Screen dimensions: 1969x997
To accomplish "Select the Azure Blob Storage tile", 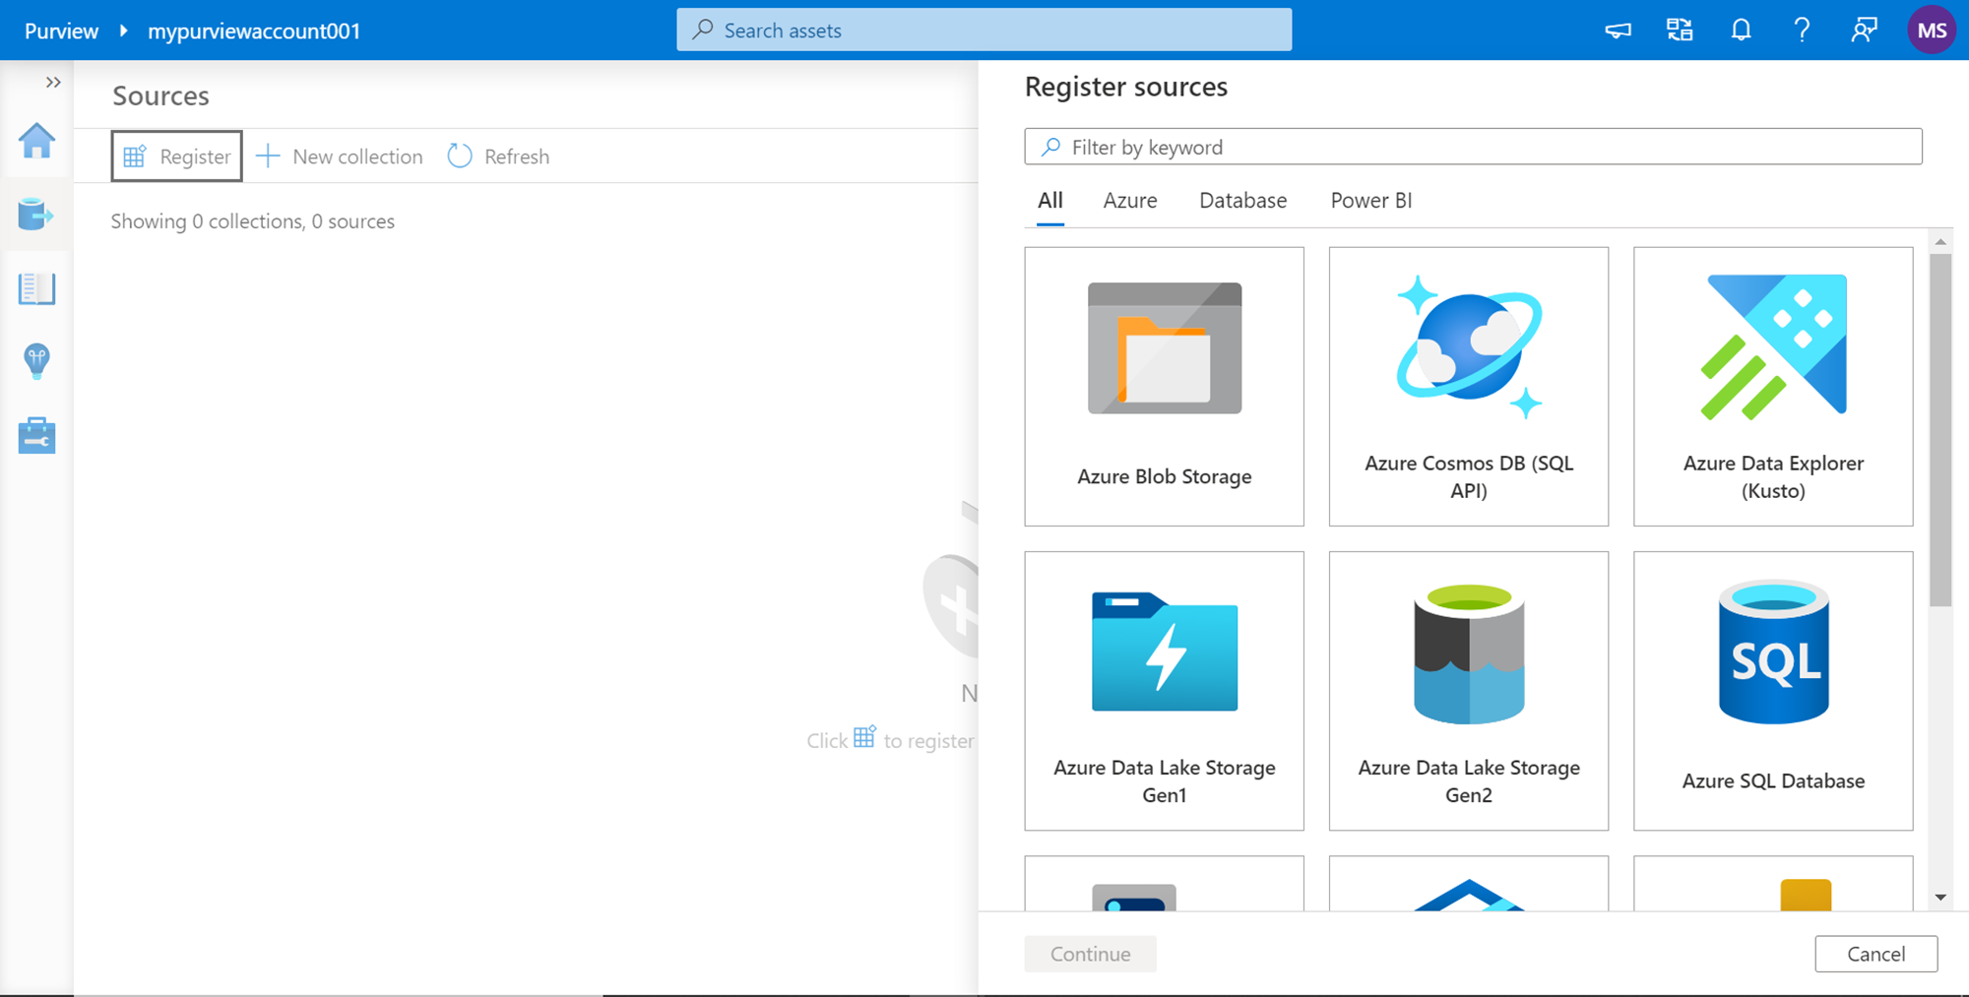I will 1165,387.
